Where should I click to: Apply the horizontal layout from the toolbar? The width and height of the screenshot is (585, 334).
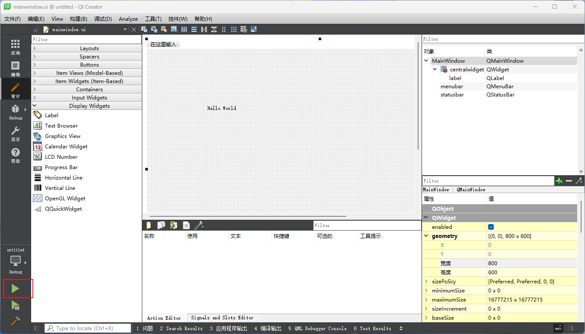pos(184,29)
